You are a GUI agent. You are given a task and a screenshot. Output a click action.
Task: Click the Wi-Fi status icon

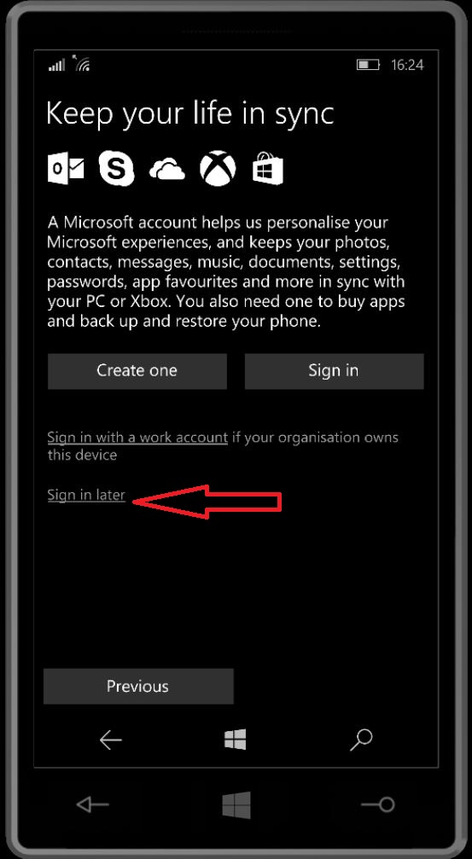tap(81, 64)
